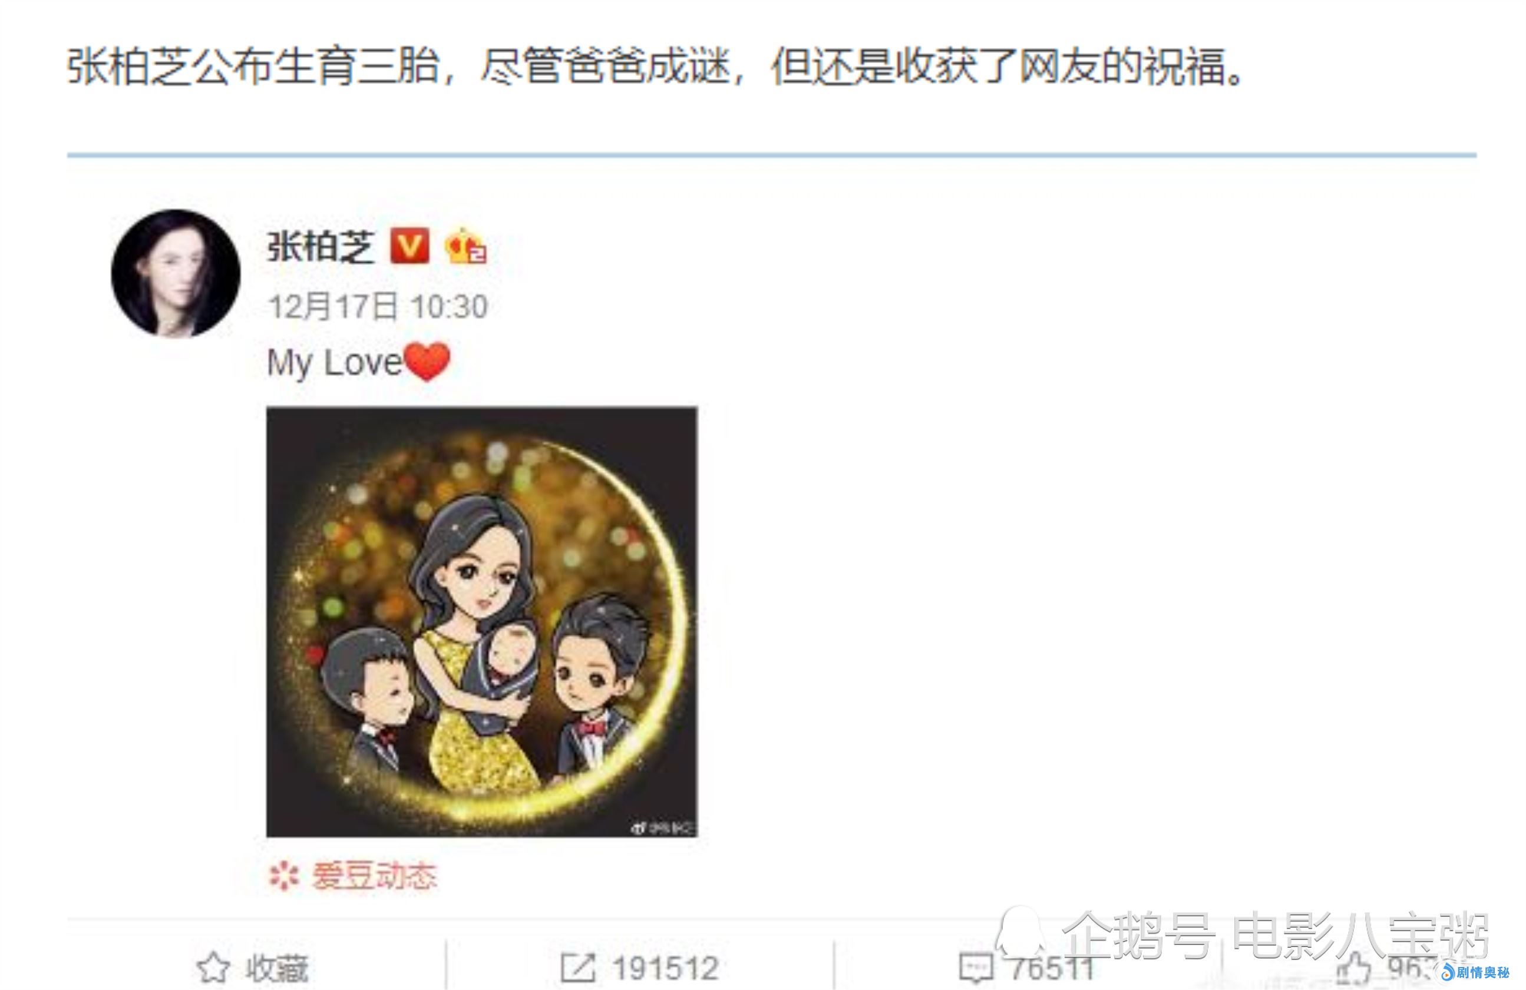Click the red heart emoji after My Love
Image resolution: width=1526 pixels, height=990 pixels.
[428, 362]
